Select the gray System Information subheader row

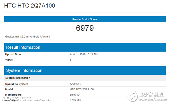pyautogui.click(x=85, y=78)
